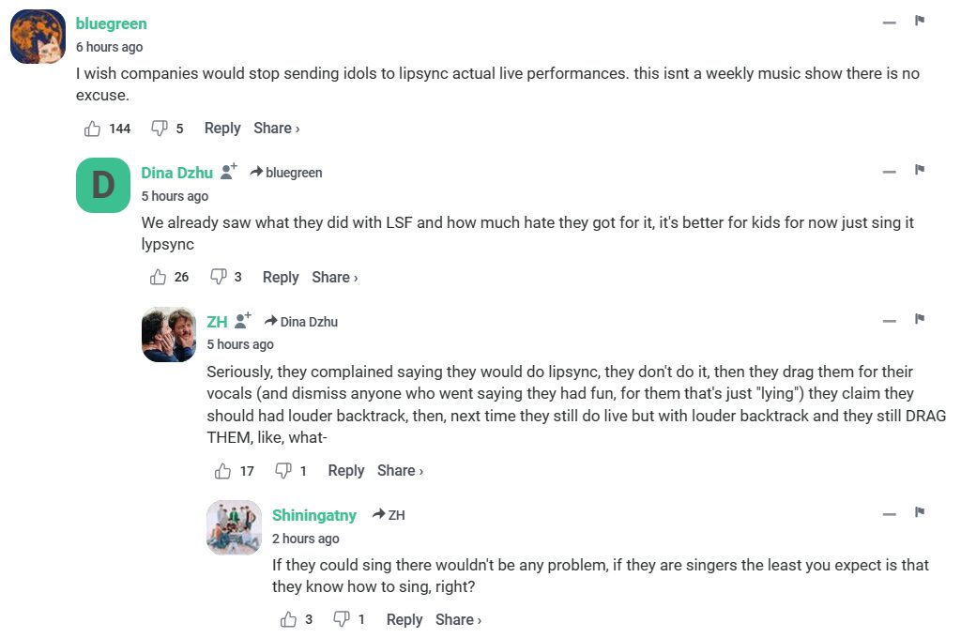Follow Dina Dzhu with add-user icon
Screen dimensions: 961x638
point(229,172)
